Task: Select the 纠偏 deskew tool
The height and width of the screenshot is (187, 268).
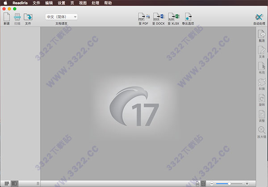Action: point(261,82)
